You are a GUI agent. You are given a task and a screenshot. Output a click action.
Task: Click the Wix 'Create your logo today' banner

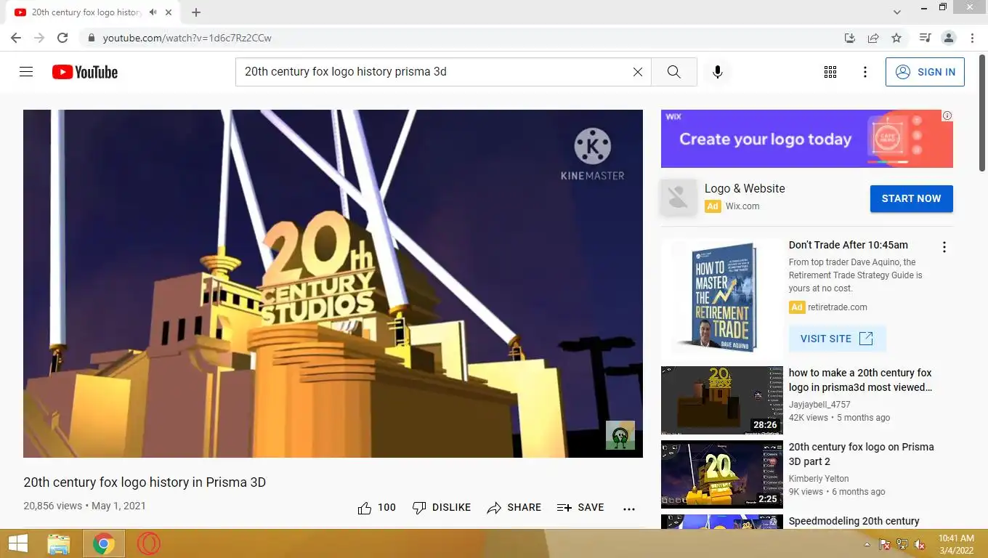pyautogui.click(x=807, y=139)
